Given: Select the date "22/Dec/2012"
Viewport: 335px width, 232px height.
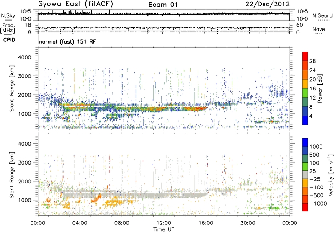Looking at the screenshot, I should (x=268, y=4).
